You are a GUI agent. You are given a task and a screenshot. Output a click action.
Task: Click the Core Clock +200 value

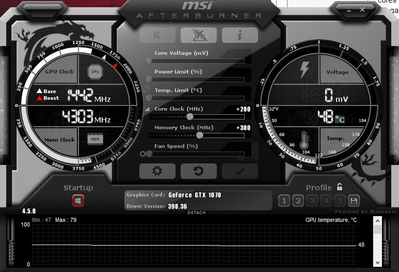(x=243, y=109)
